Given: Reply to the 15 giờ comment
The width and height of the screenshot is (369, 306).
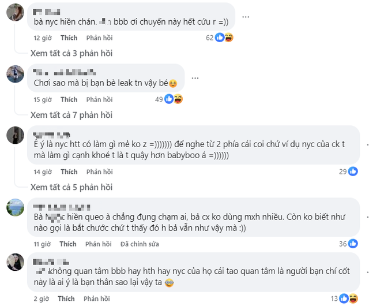Looking at the screenshot, I should [98, 99].
